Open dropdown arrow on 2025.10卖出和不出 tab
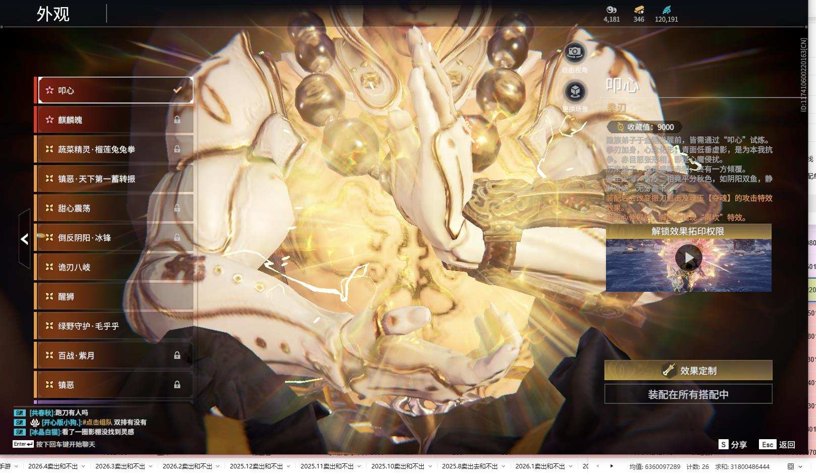Viewport: 816px width, 474px height. point(430,466)
